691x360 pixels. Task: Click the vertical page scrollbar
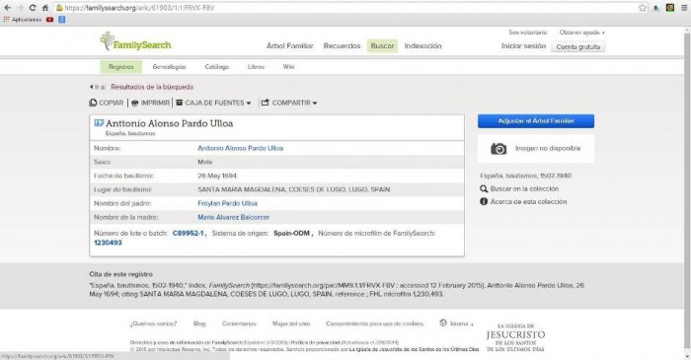[687, 189]
